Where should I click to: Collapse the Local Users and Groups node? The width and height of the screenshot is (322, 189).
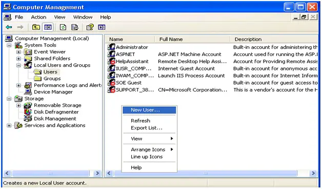tap(18, 65)
